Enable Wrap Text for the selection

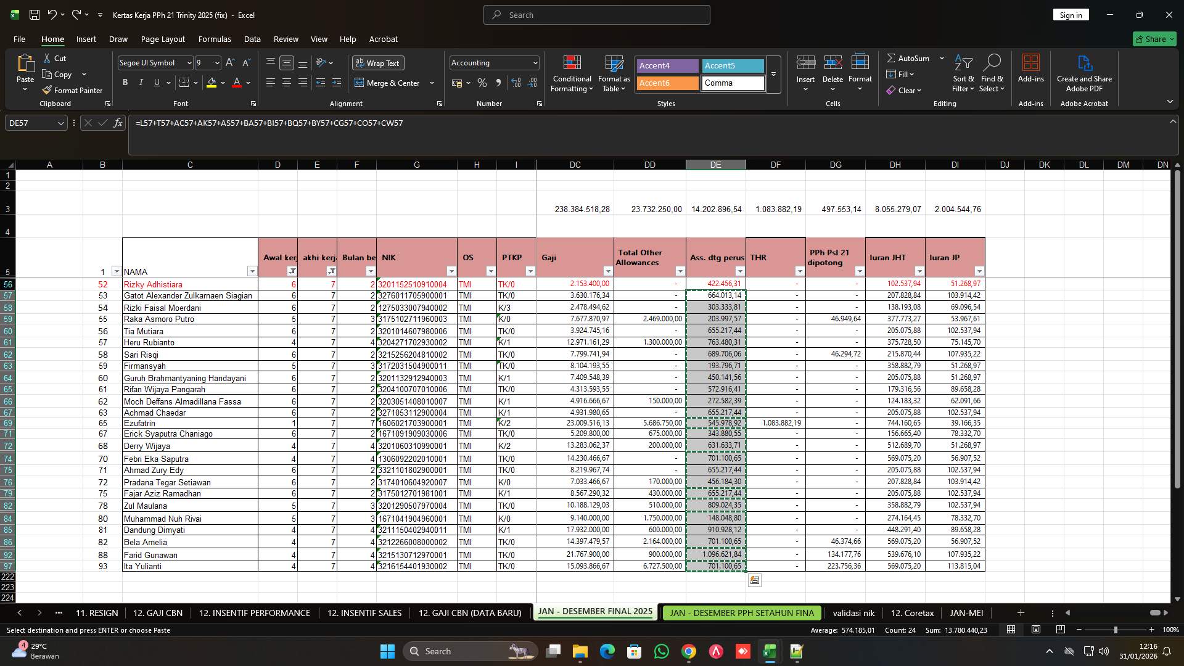pos(378,62)
